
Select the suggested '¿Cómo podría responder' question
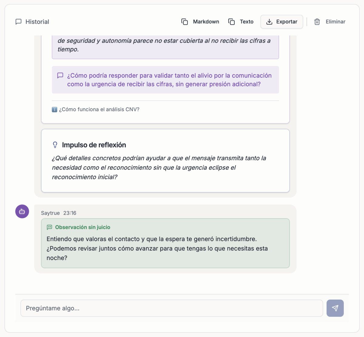click(165, 80)
